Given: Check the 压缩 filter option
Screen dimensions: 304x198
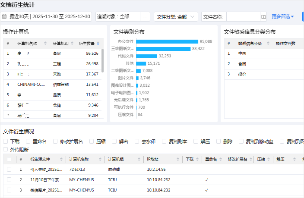Looking at the screenshot, I should click(x=92, y=141).
